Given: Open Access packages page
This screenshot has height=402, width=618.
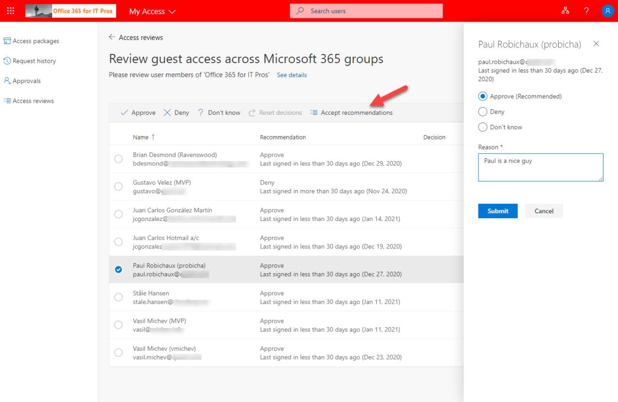Looking at the screenshot, I should coord(36,41).
